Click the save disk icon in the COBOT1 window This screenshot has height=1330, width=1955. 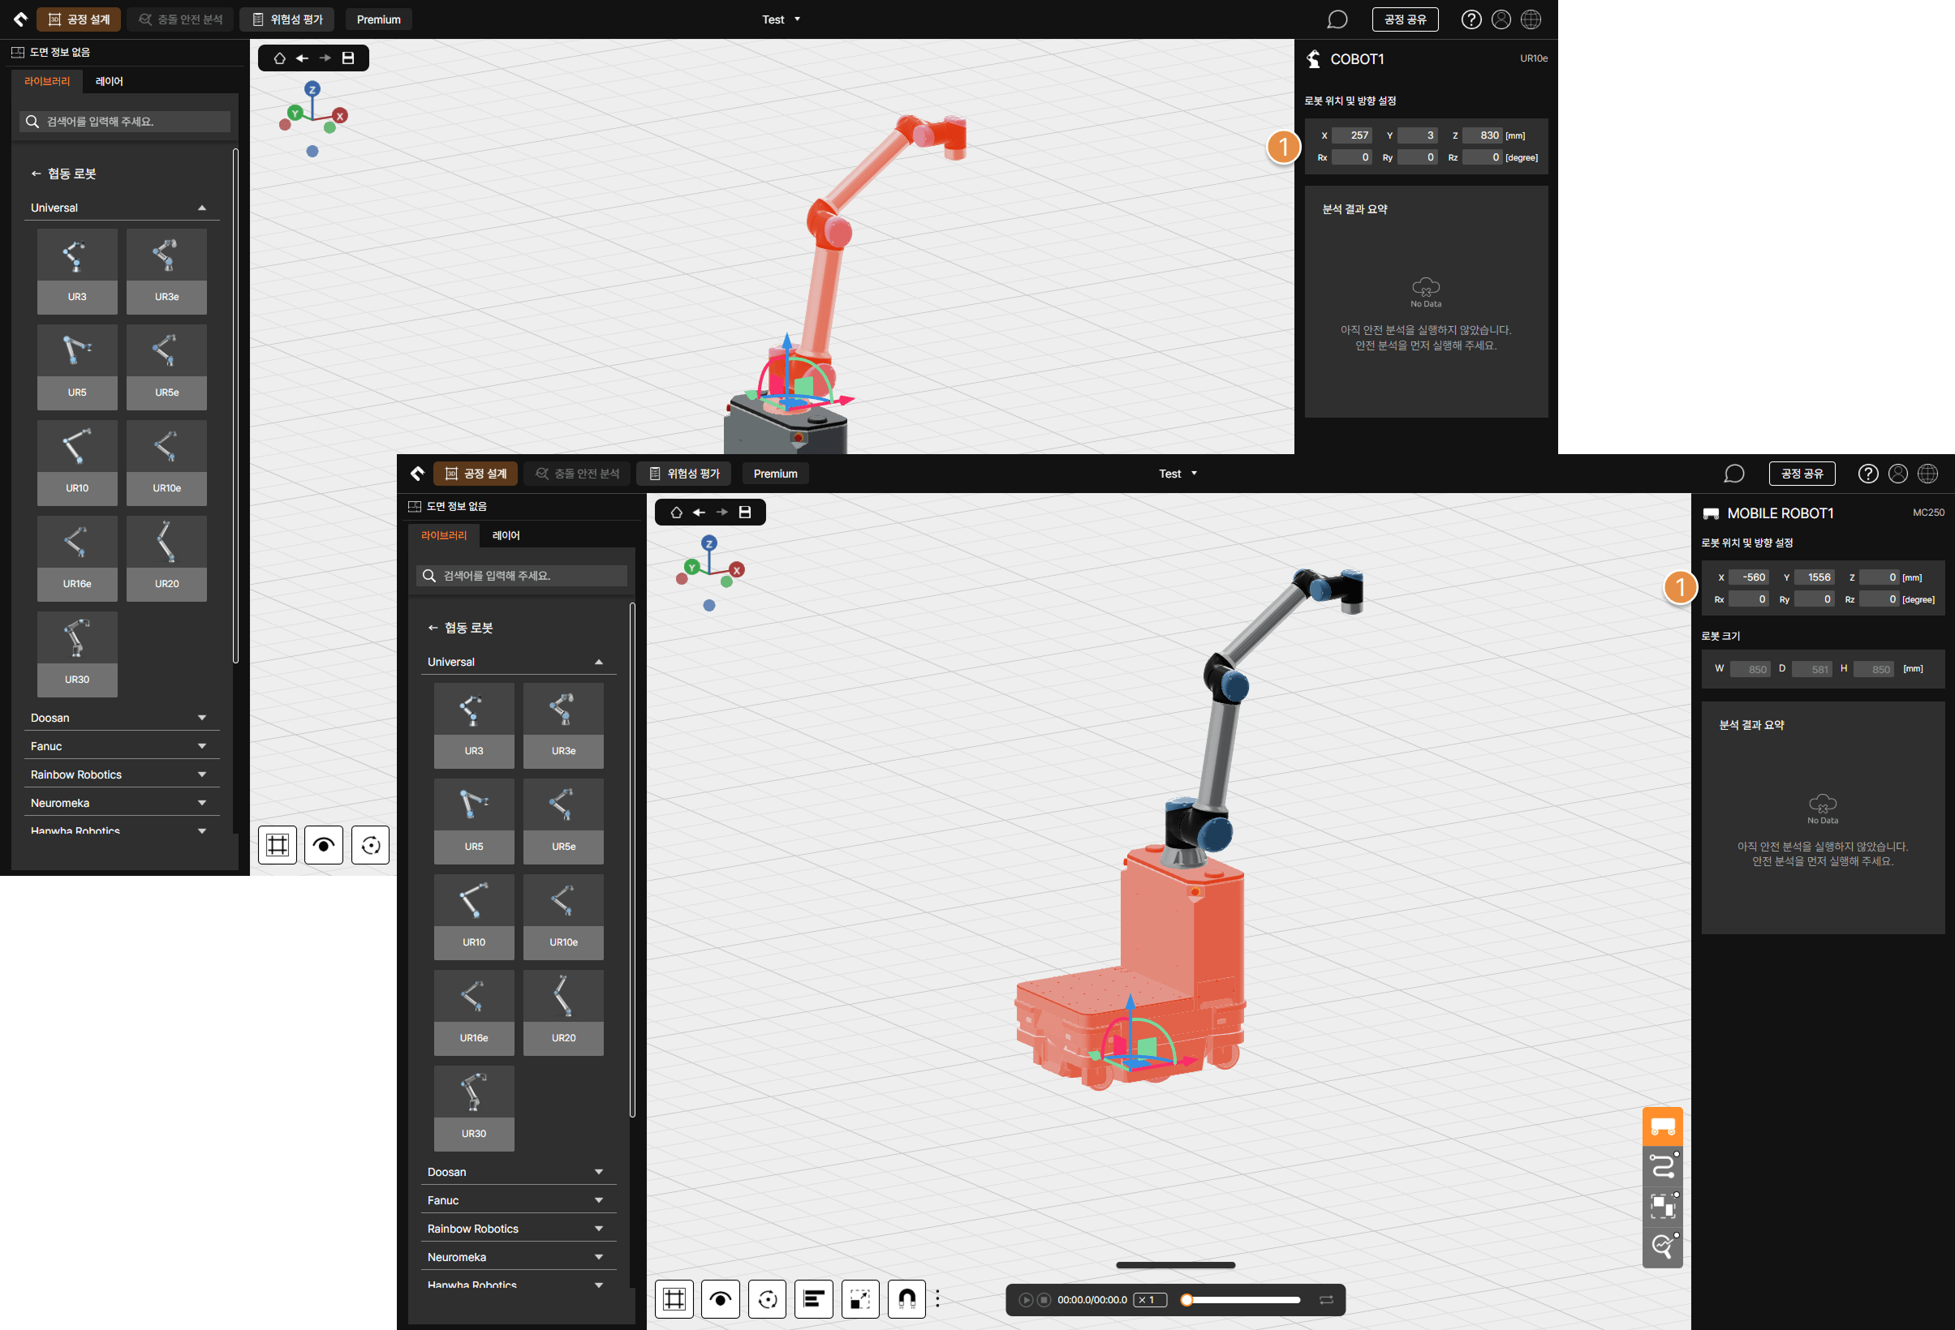tap(348, 58)
